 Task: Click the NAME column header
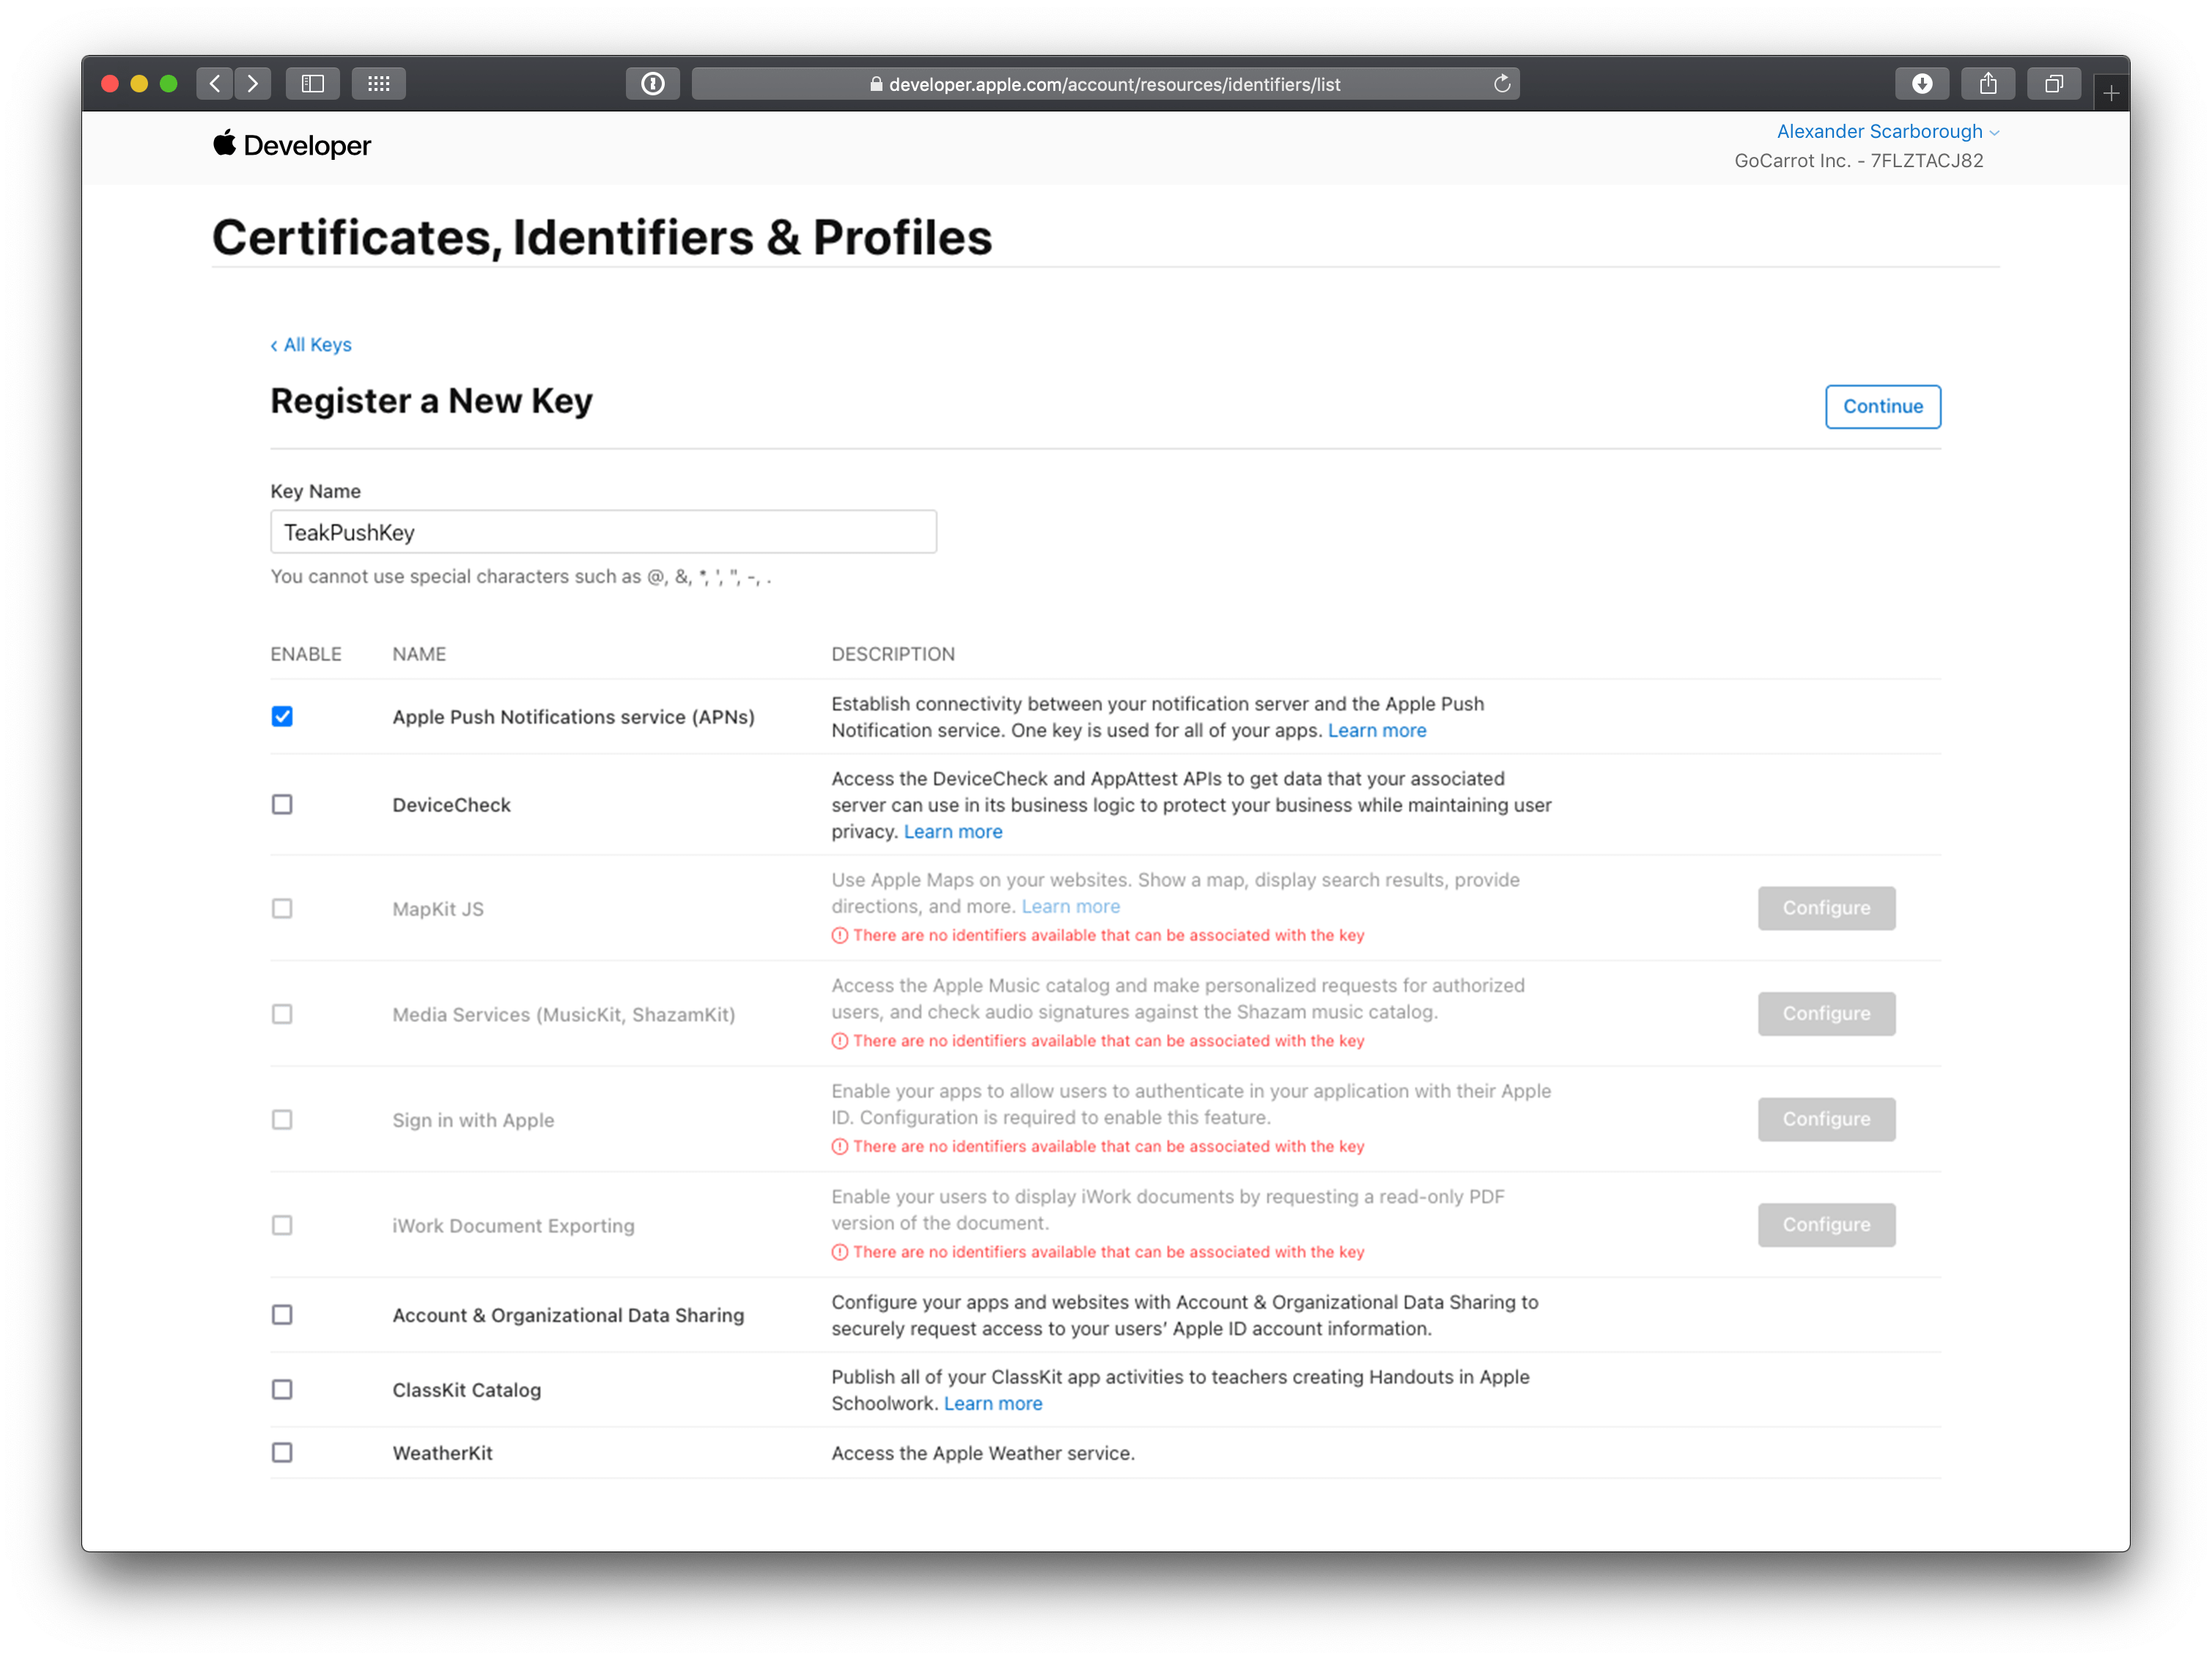(419, 654)
